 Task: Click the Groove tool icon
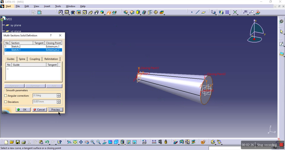(79, 12)
